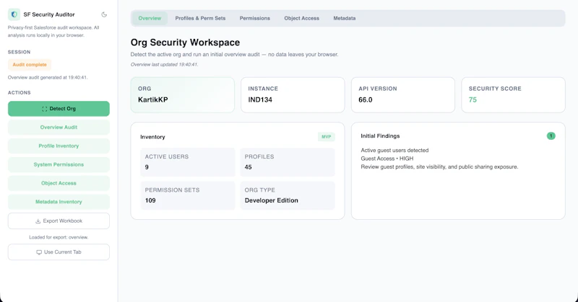Click the INSTANCE card showing IND134
The image size is (578, 302).
293,95
